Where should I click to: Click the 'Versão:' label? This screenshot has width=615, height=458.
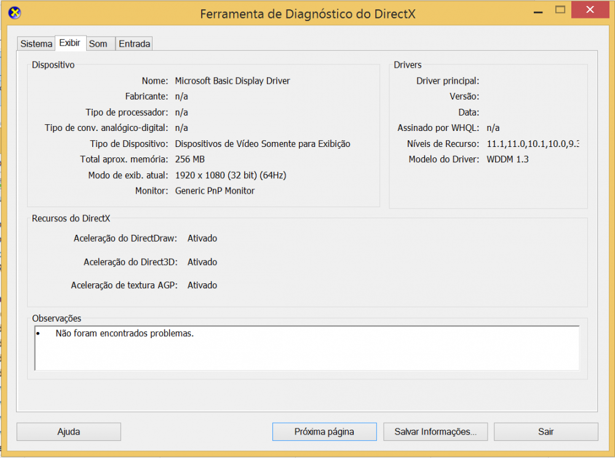point(464,97)
